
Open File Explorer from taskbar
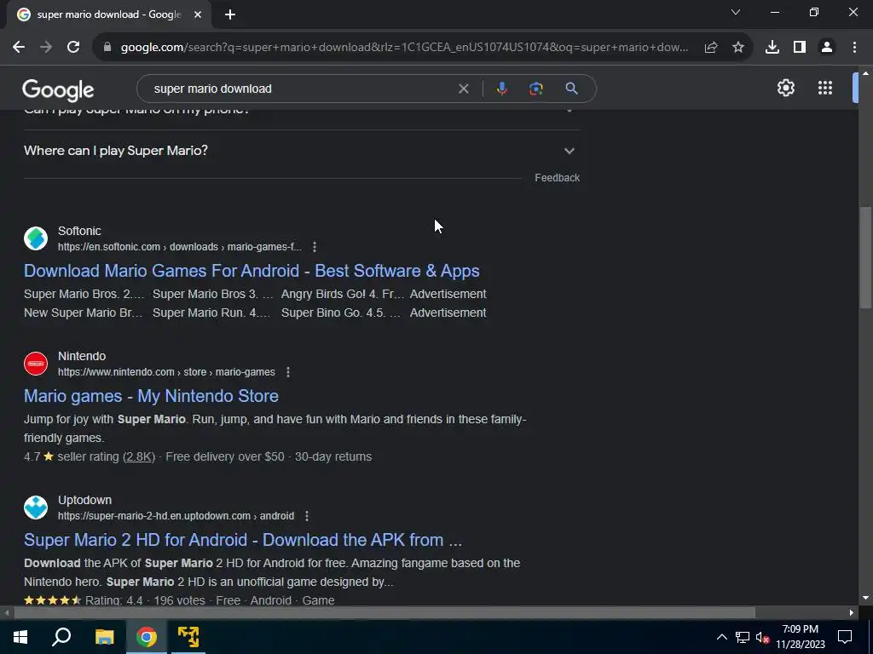105,637
